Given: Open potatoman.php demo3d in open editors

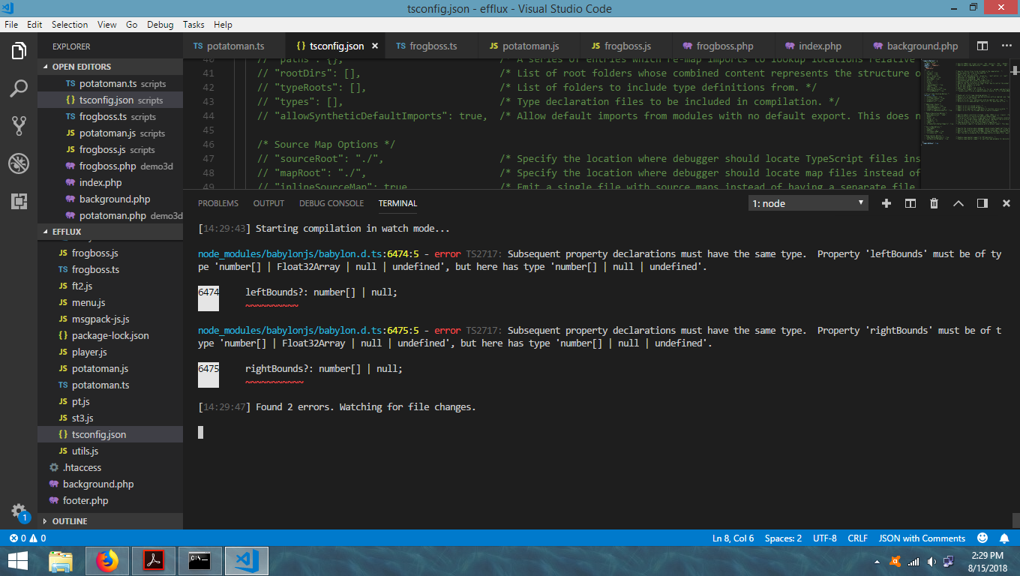Looking at the screenshot, I should click(110, 215).
